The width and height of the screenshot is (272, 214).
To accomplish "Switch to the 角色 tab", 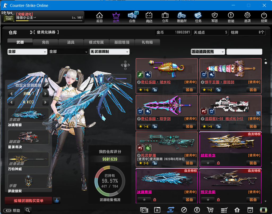I will point(45,42).
